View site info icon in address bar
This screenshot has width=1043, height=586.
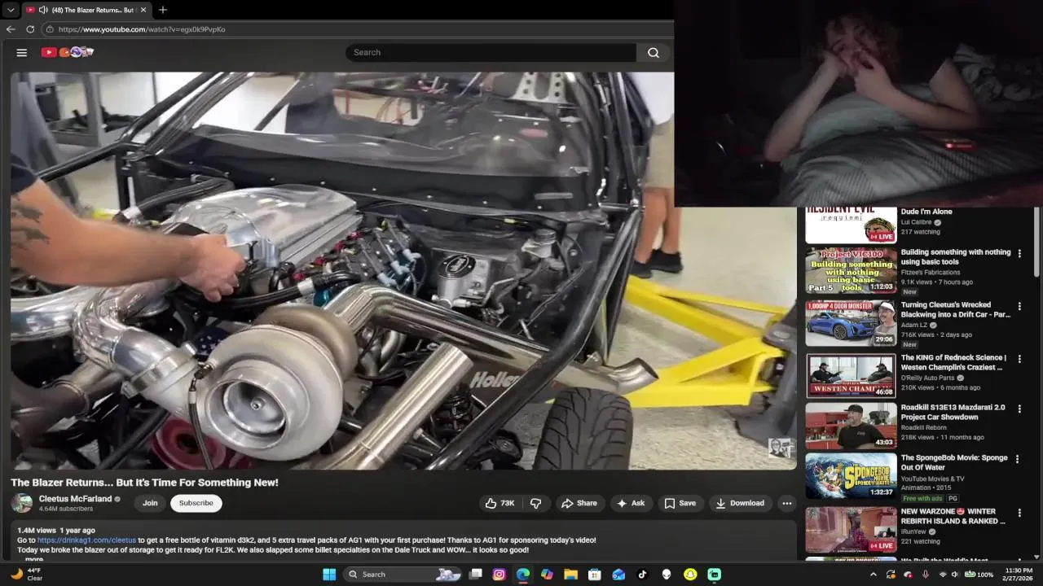tap(50, 29)
